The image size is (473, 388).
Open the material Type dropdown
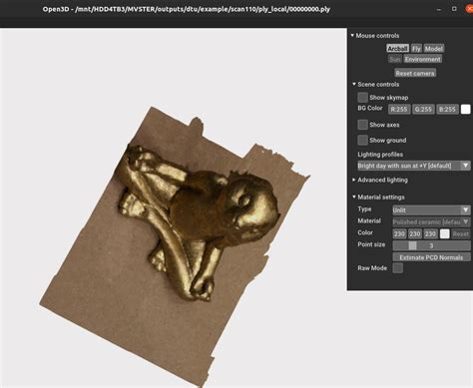click(431, 210)
